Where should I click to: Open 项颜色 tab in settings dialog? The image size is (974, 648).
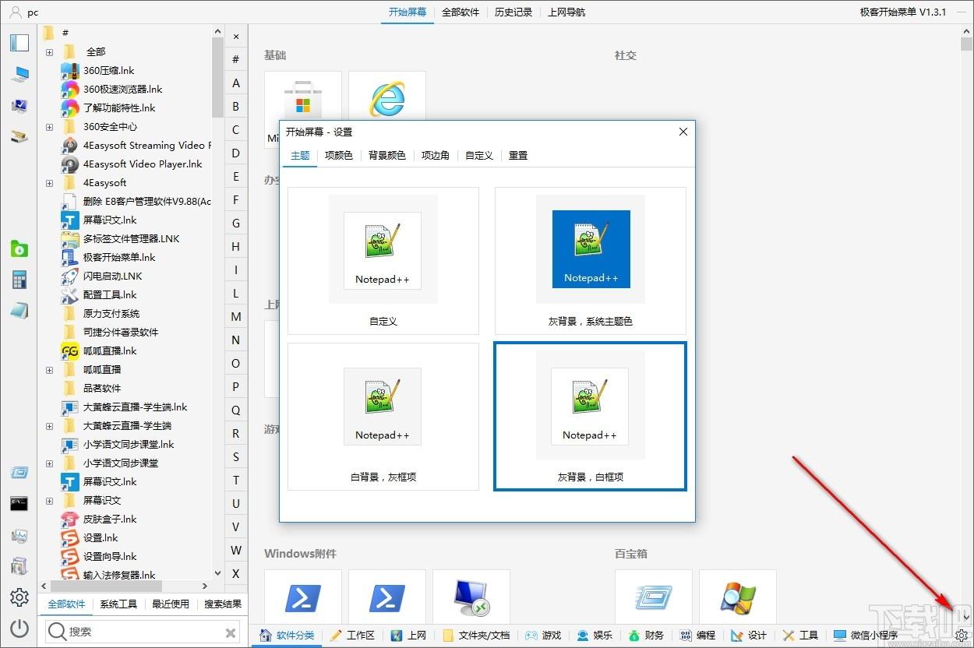[x=339, y=155]
